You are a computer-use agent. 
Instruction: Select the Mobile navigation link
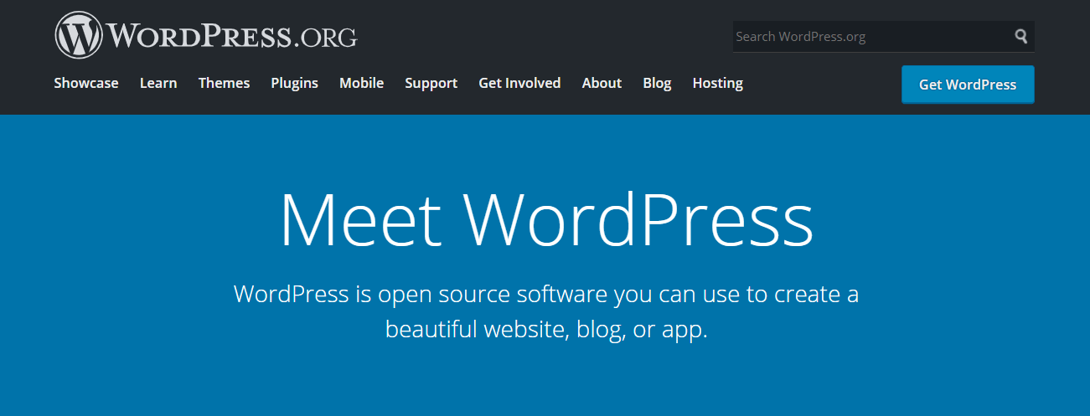361,83
